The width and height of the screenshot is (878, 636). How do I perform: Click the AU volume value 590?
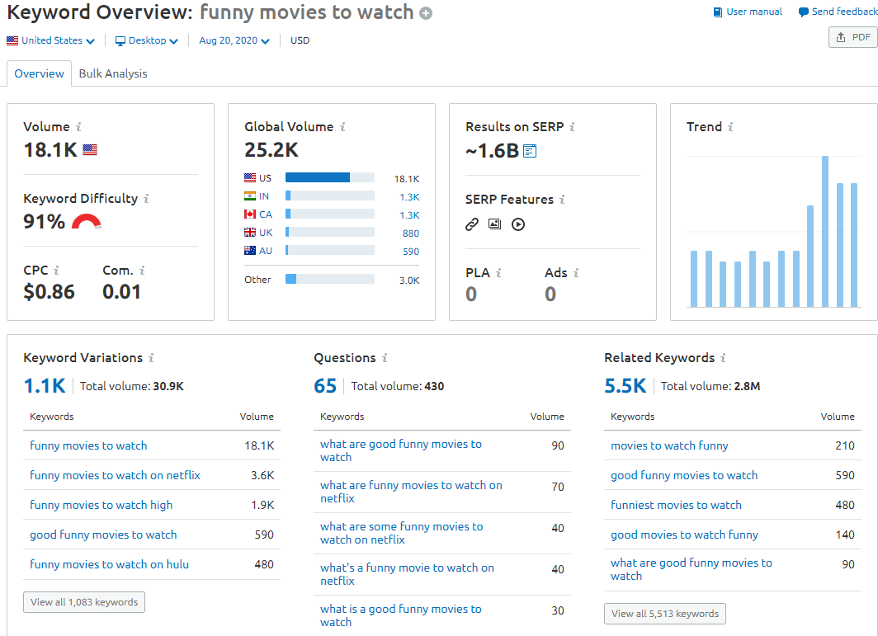pos(411,252)
